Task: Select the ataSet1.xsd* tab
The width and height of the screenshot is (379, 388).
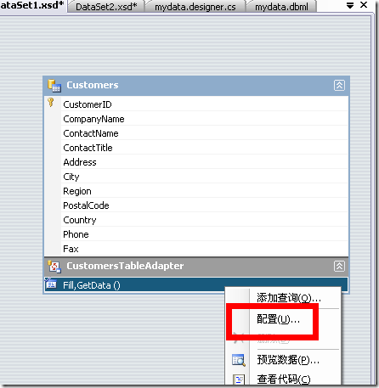Action: click(32, 5)
